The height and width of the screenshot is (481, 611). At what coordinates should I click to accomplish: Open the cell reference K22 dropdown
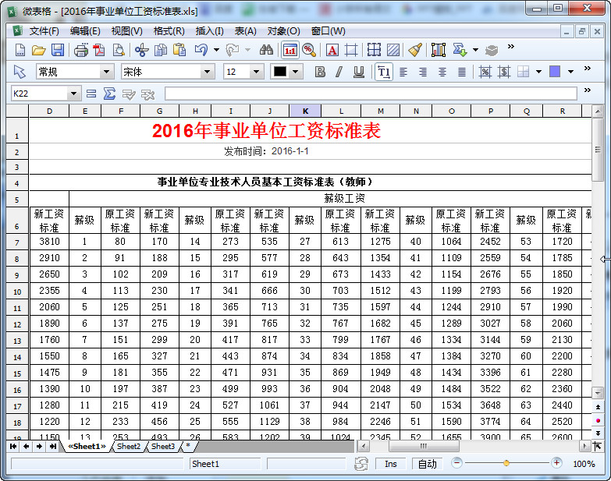(x=73, y=94)
